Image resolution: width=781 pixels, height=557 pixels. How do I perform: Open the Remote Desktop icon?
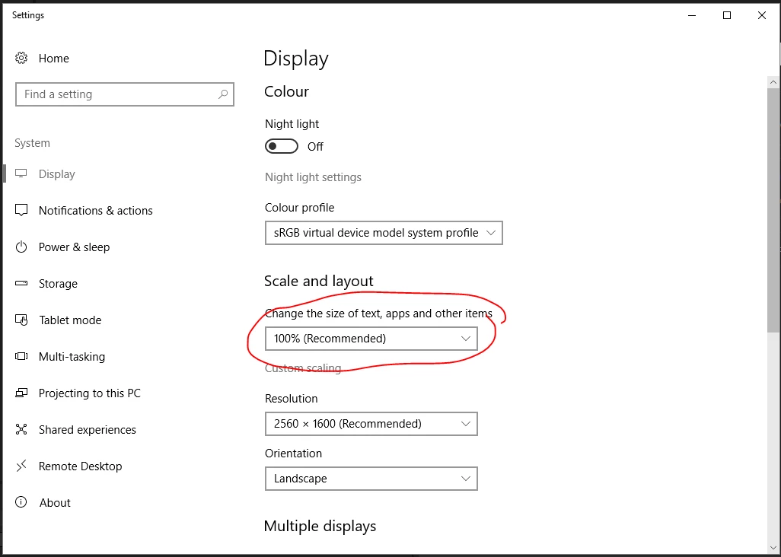click(x=21, y=466)
